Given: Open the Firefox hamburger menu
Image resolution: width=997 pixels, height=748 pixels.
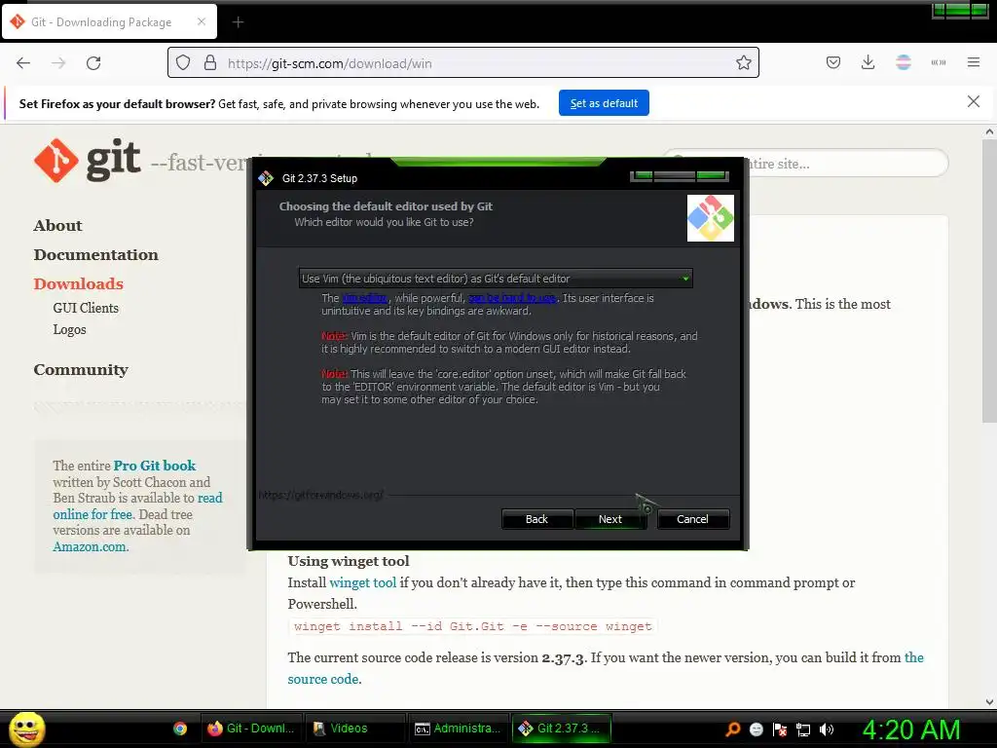Looking at the screenshot, I should [x=973, y=63].
